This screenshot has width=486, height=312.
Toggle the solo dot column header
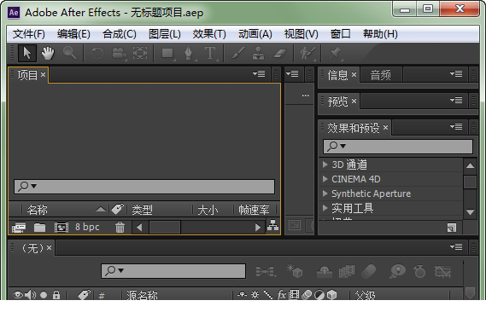tap(44, 295)
